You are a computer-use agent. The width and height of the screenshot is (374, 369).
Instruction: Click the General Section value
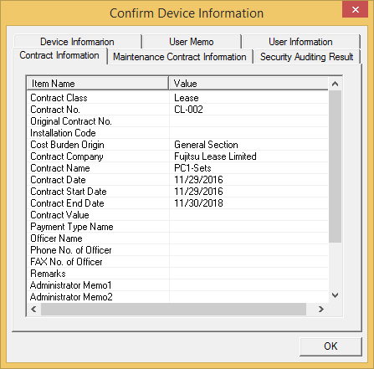click(x=206, y=145)
